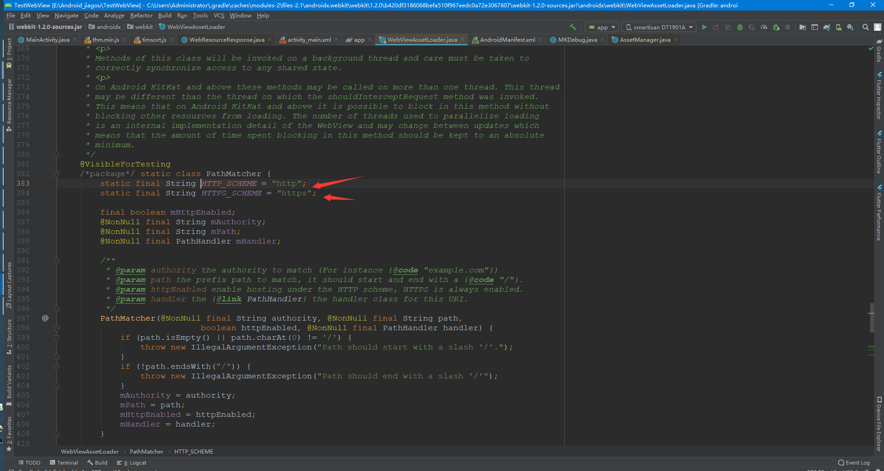Image resolution: width=884 pixels, height=471 pixels.
Task: Close the thm.min.js tab
Action: [124, 40]
